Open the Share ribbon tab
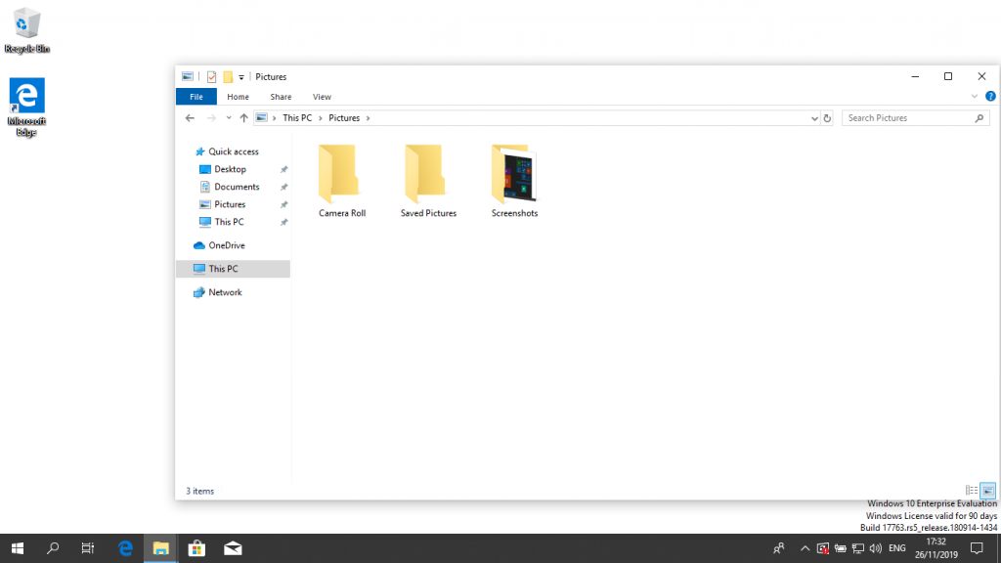This screenshot has width=1001, height=563. coord(281,97)
